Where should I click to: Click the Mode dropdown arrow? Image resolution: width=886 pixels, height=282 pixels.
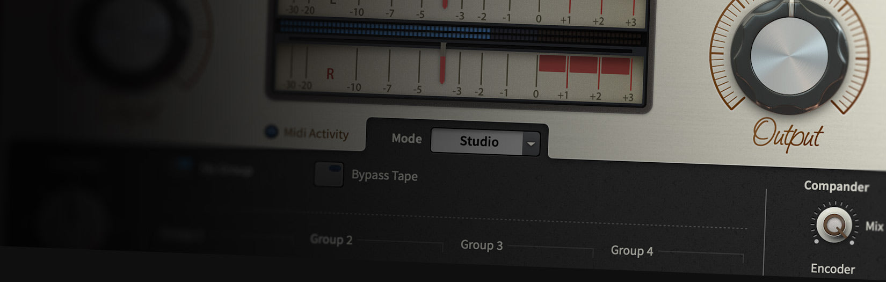(531, 144)
